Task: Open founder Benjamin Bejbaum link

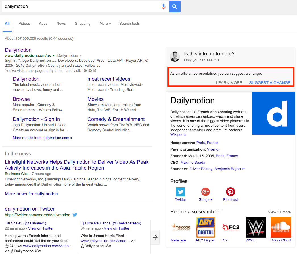Action: [230, 169]
